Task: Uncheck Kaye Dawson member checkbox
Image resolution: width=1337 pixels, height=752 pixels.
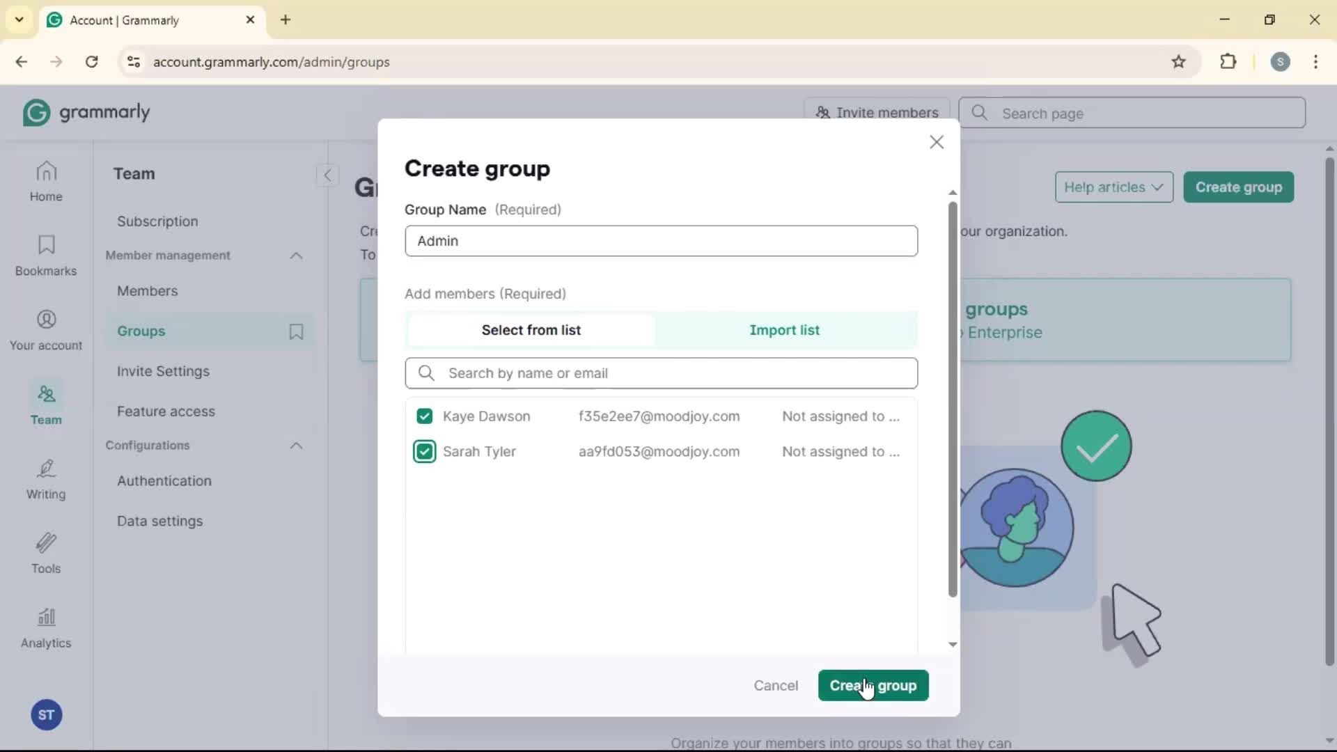Action: [x=424, y=416]
